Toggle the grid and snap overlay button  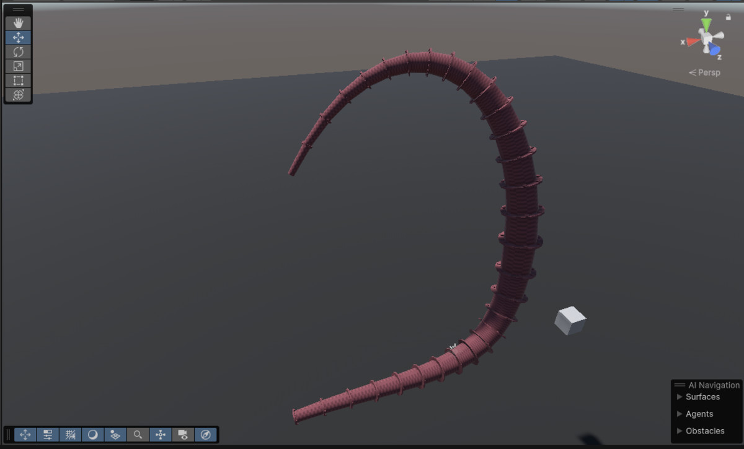pyautogui.click(x=70, y=435)
